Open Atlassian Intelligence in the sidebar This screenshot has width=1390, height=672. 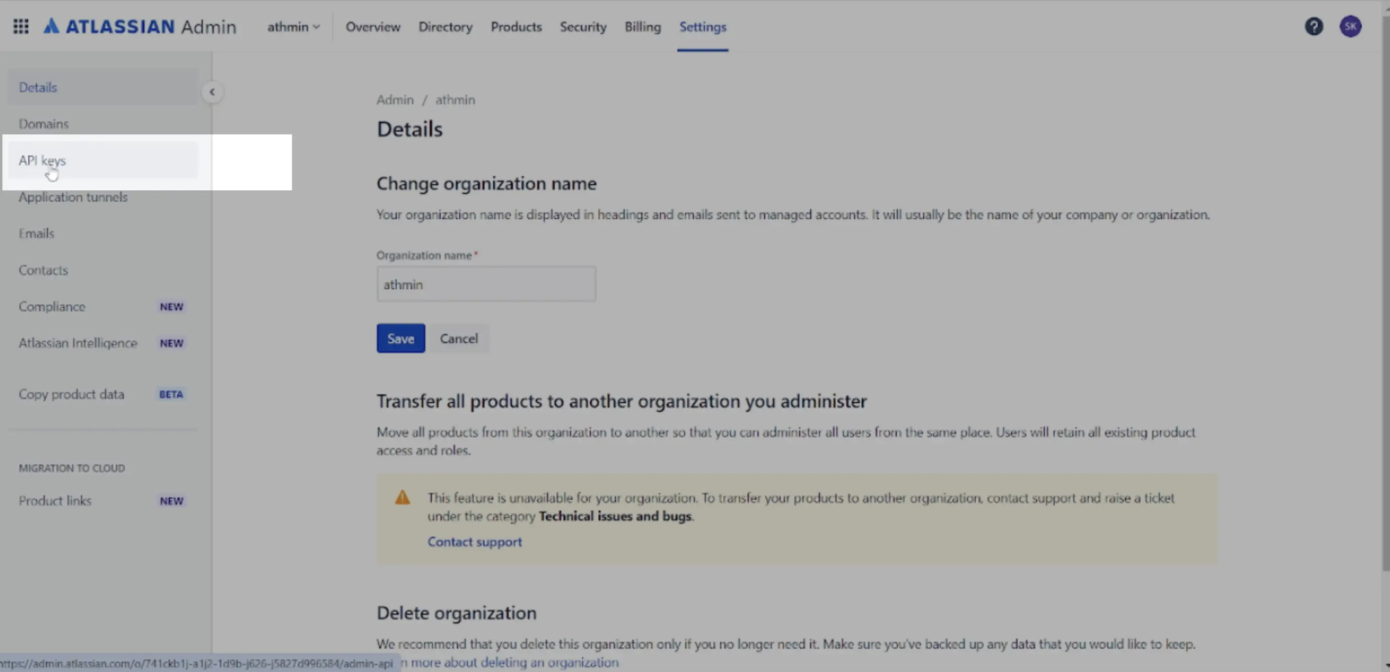tap(103, 343)
